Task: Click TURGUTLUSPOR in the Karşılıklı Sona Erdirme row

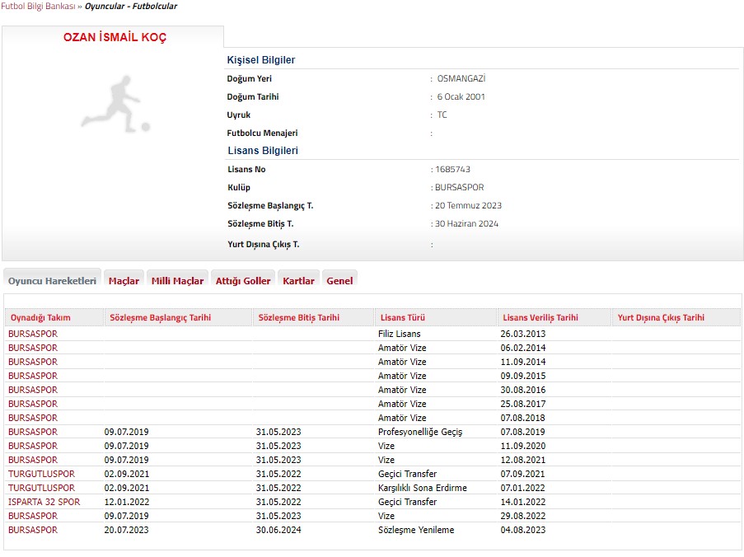Action: (x=41, y=488)
